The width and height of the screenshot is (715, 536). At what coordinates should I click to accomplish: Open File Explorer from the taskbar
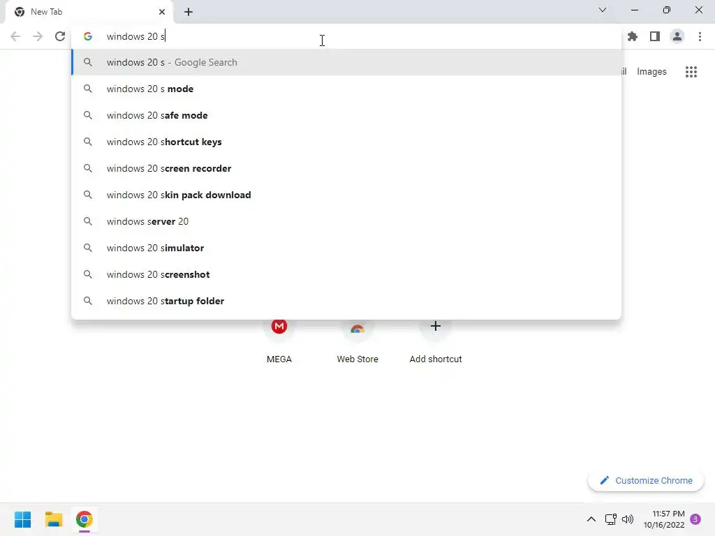[x=53, y=519]
